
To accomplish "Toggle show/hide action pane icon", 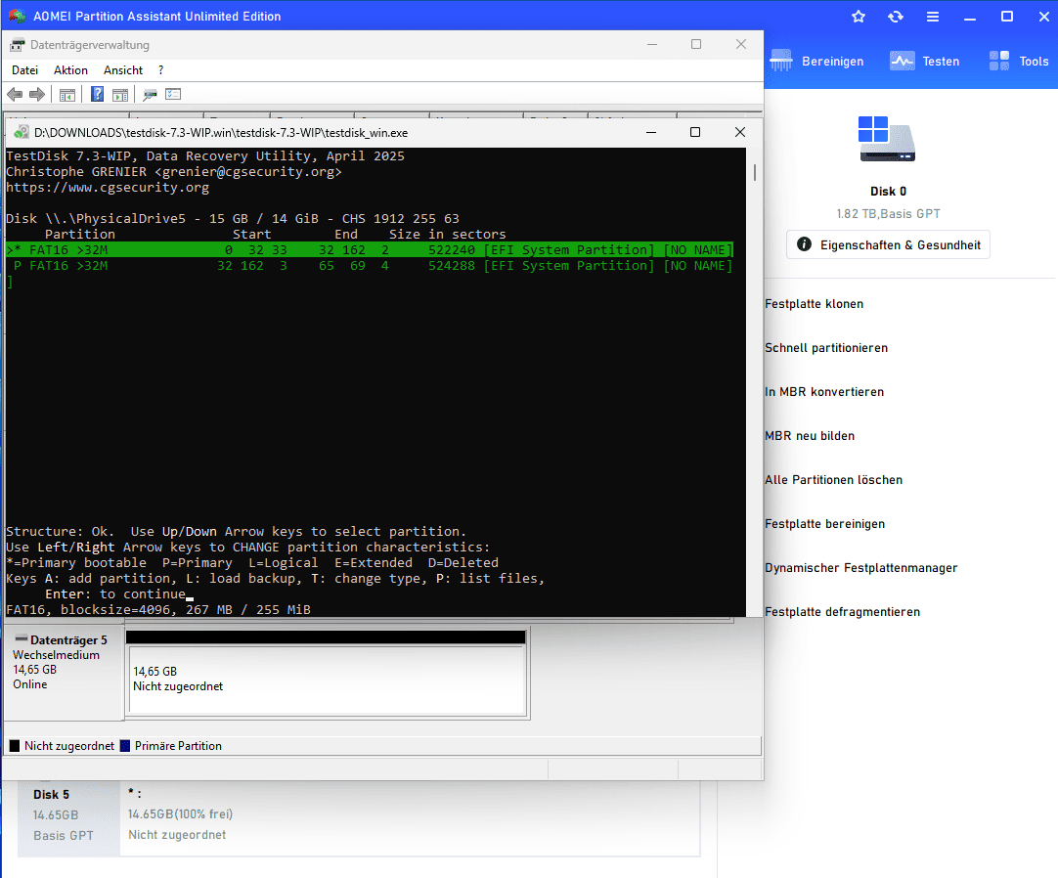I will [x=120, y=95].
